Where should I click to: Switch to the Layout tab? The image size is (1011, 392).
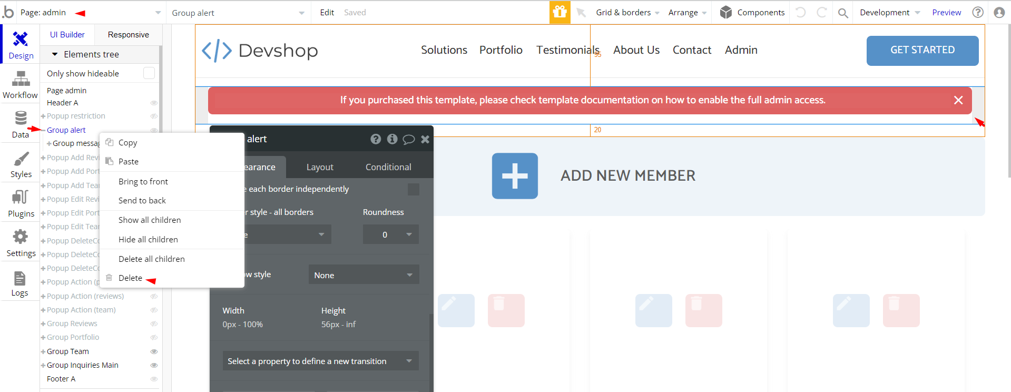coord(320,167)
